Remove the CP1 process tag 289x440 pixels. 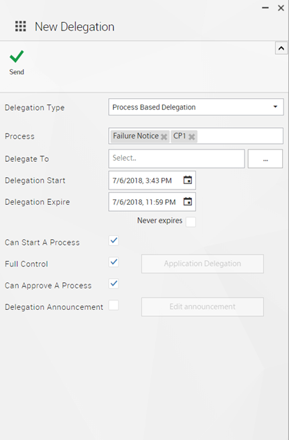pos(192,137)
